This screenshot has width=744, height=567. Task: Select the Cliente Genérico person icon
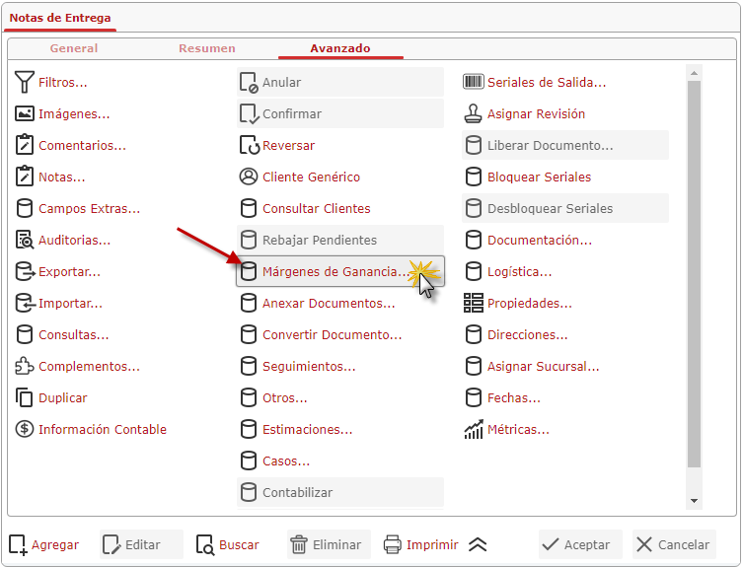coord(248,177)
